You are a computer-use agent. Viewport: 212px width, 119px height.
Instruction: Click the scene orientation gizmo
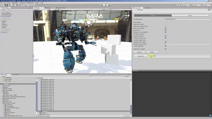pos(127,16)
